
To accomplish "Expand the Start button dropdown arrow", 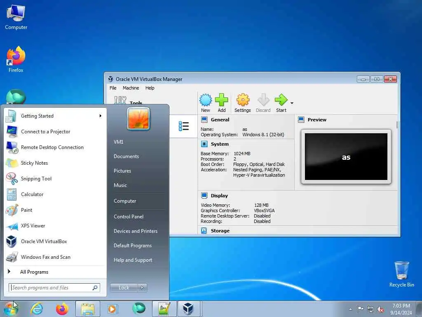I will [292, 103].
